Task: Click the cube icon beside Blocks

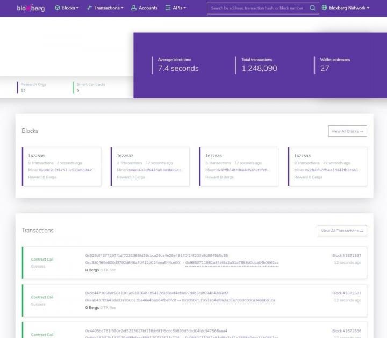Action: [x=58, y=8]
